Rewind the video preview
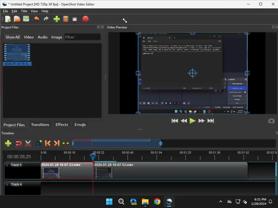The image size is (278, 208). [184, 121]
